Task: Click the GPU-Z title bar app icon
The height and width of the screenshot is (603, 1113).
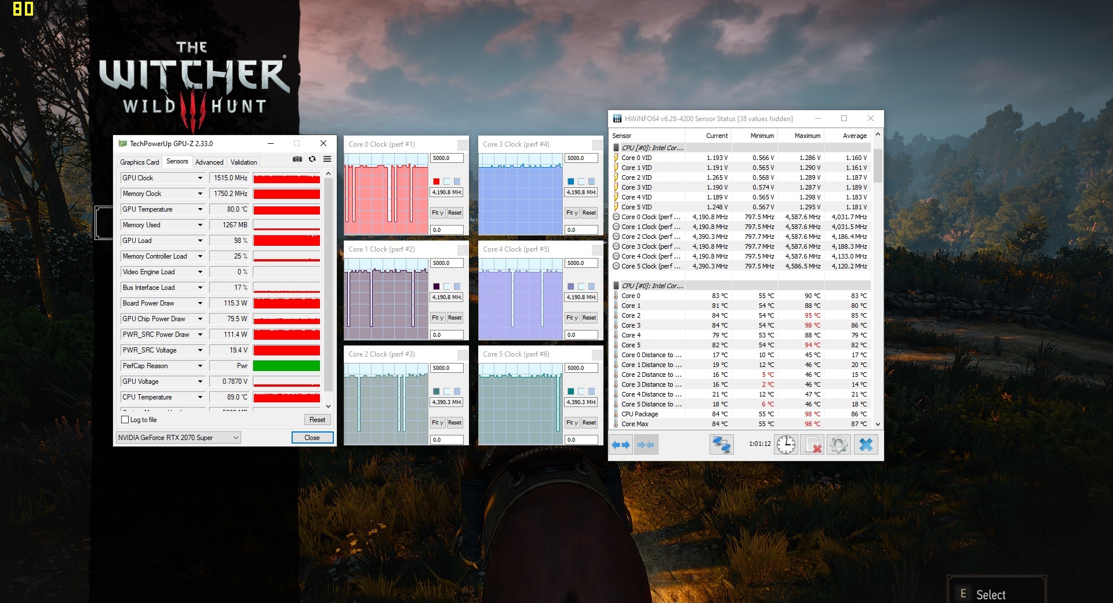Action: point(122,143)
